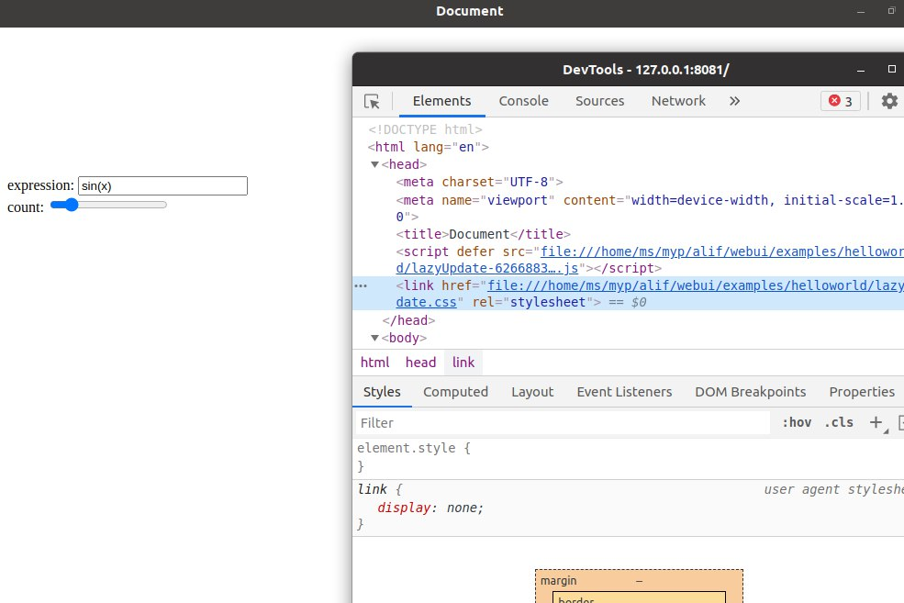Screen dimensions: 904x603
Task: Open the DOM Breakpoints tab
Action: coord(750,392)
